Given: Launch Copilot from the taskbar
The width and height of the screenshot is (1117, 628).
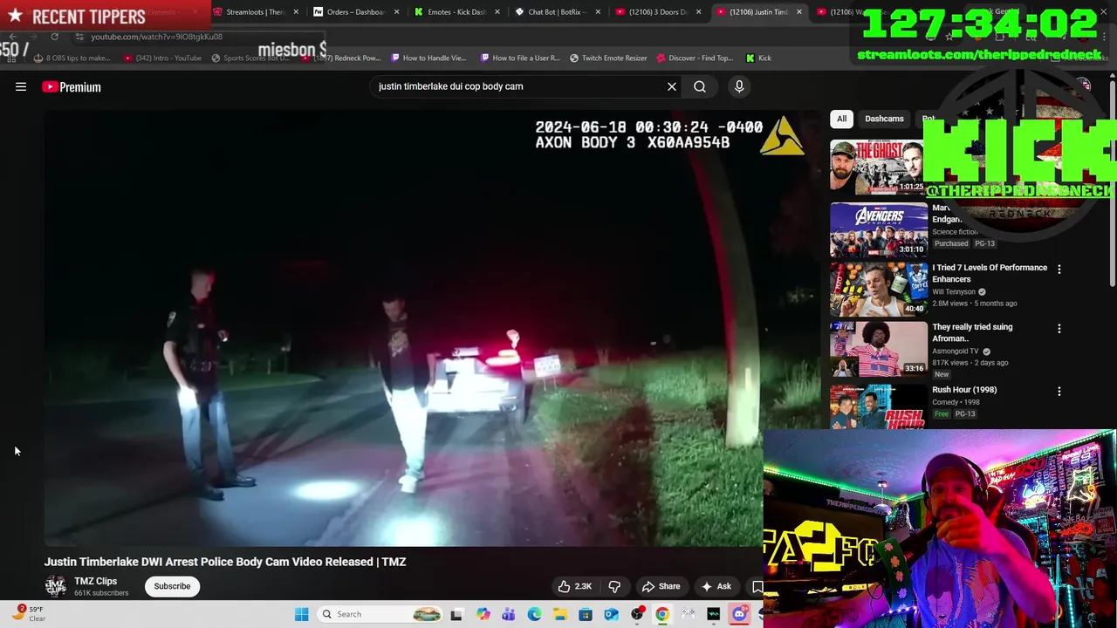Looking at the screenshot, I should click(x=483, y=614).
